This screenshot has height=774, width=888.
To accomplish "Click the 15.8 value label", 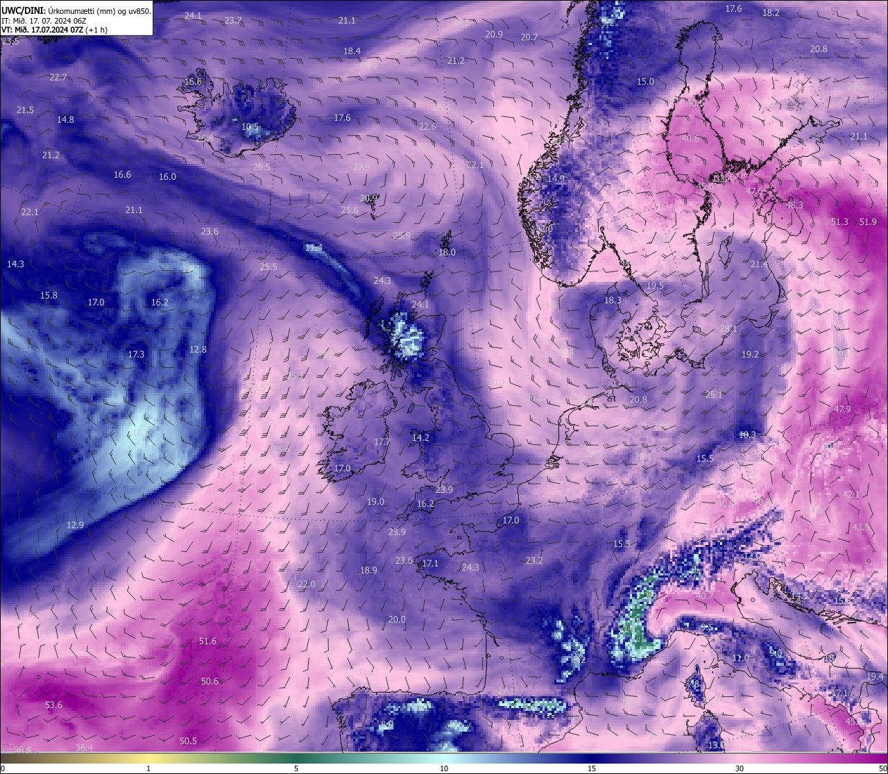I will coord(49,295).
